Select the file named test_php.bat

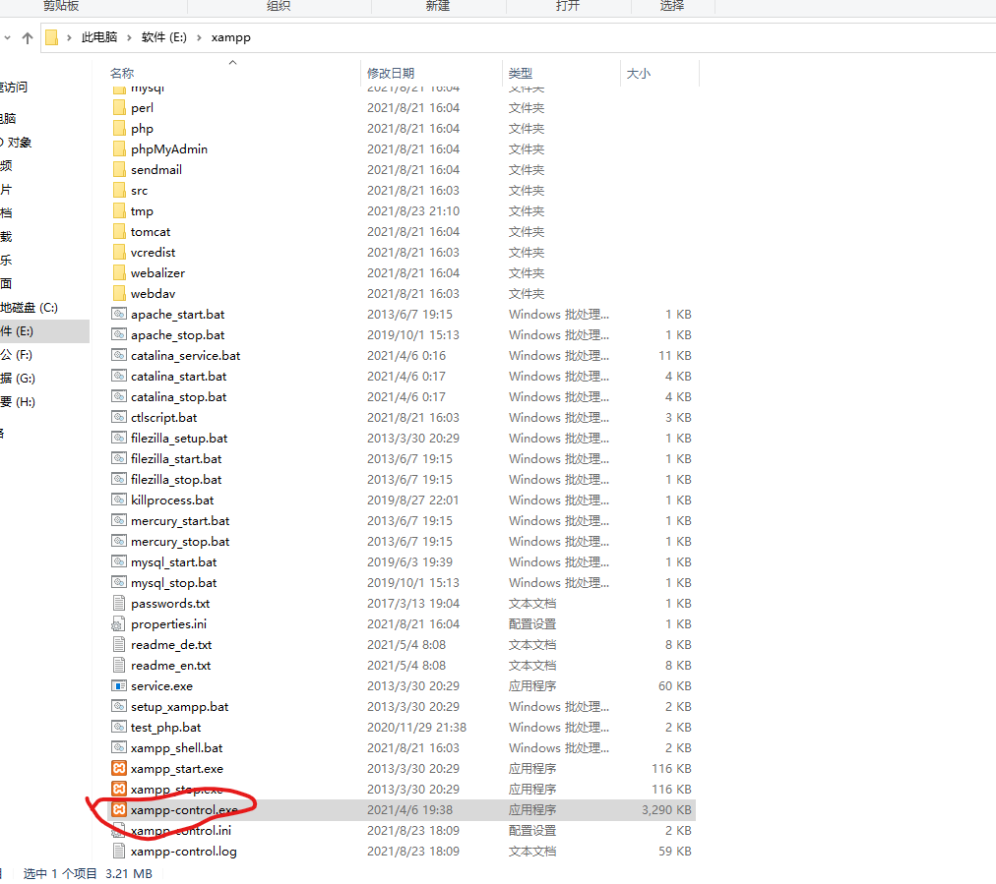165,728
